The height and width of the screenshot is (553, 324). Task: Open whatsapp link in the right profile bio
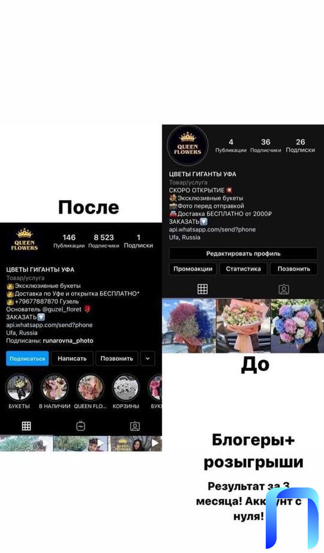coord(212,229)
